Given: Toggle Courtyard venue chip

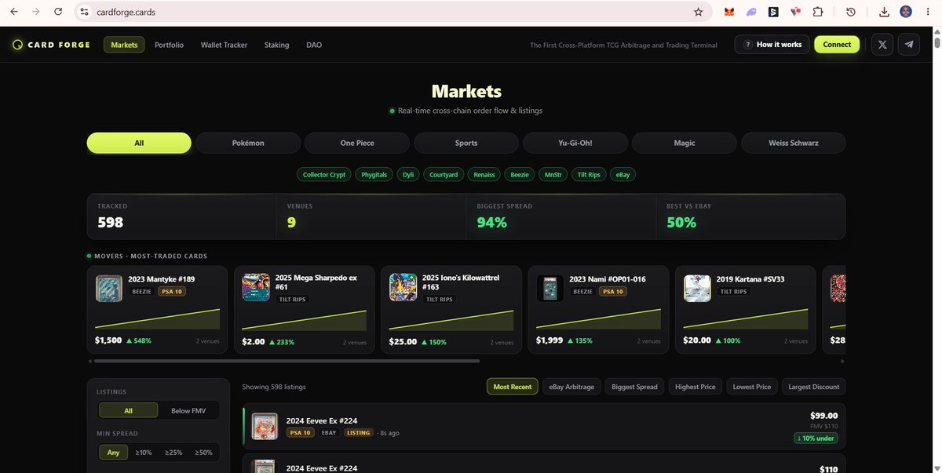Looking at the screenshot, I should click(x=444, y=175).
